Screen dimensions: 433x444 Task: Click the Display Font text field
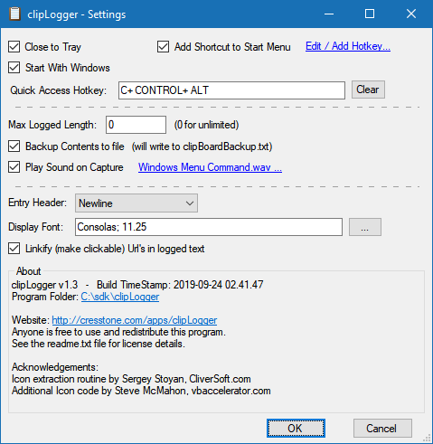coord(209,227)
